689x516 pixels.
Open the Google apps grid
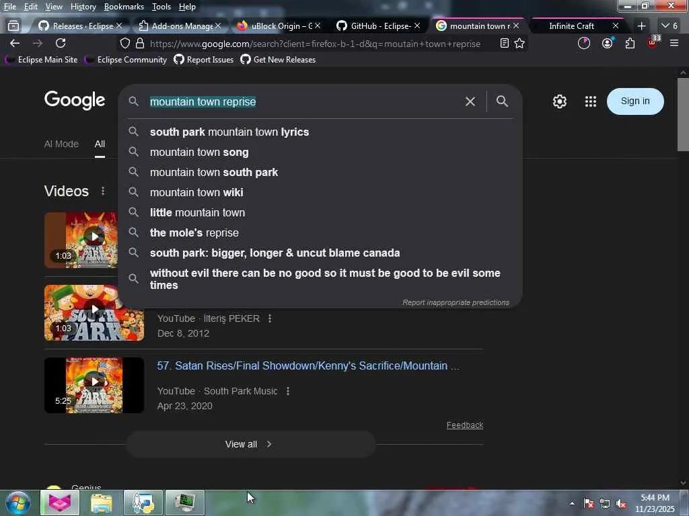coord(591,101)
